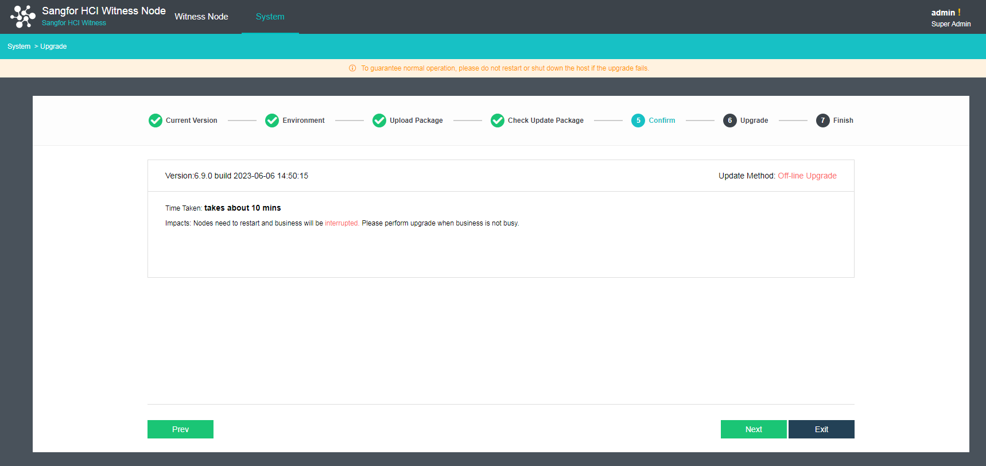Click the Off-line Upgrade method text

tap(807, 176)
